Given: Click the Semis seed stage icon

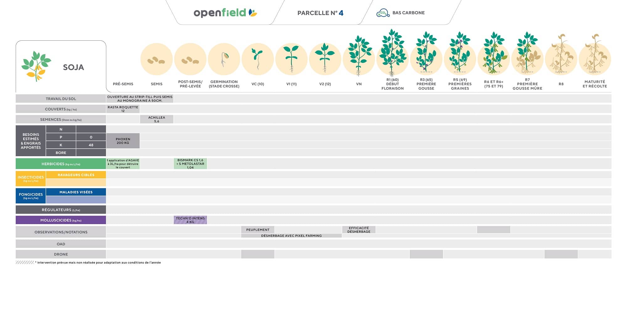Looking at the screenshot, I should (156, 59).
